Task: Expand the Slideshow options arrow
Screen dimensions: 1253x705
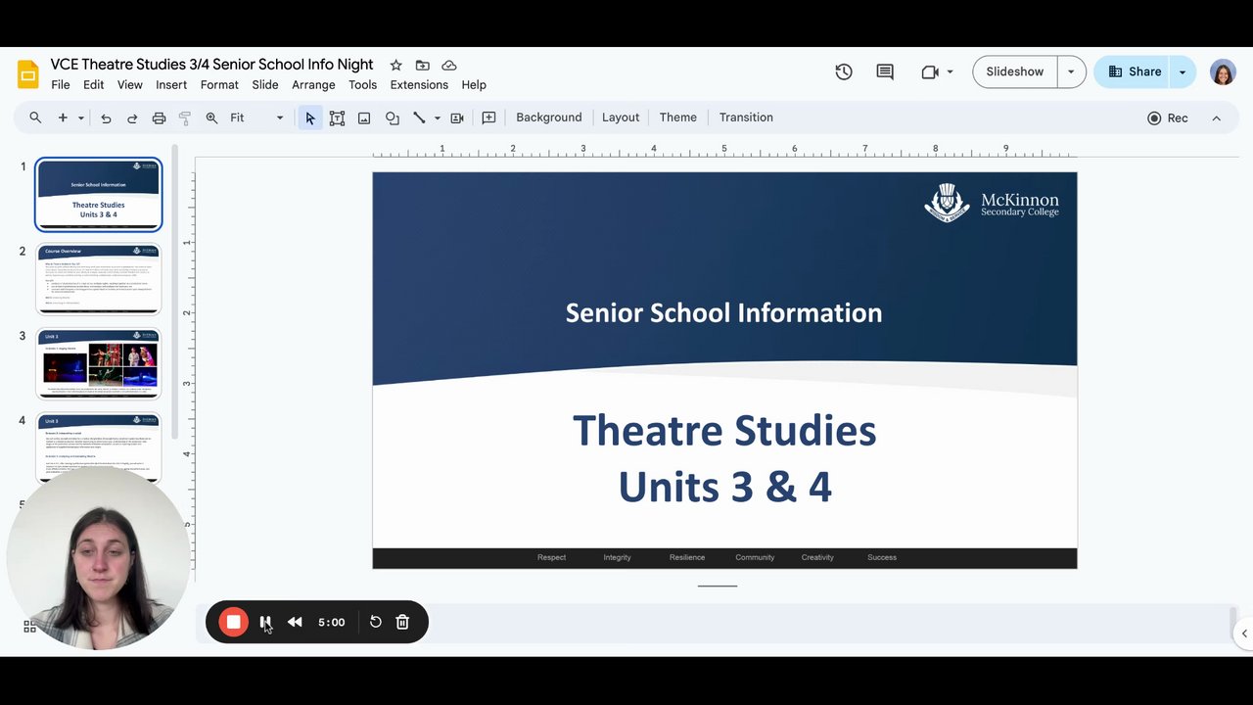Action: pyautogui.click(x=1071, y=71)
